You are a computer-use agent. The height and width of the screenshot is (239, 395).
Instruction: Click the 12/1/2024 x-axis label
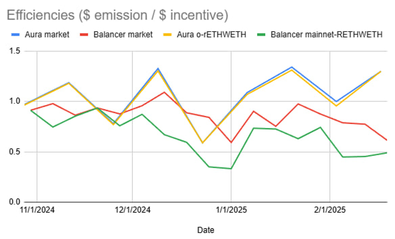132,210
